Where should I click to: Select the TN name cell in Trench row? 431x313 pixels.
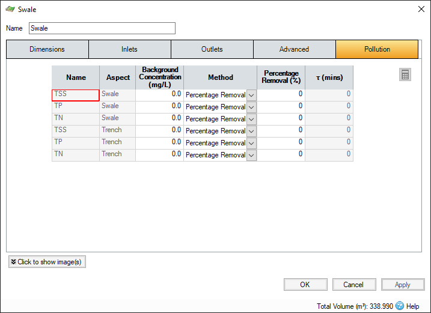click(76, 155)
